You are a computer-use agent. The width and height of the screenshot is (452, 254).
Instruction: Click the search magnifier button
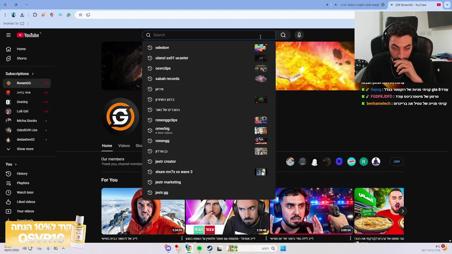click(283, 35)
